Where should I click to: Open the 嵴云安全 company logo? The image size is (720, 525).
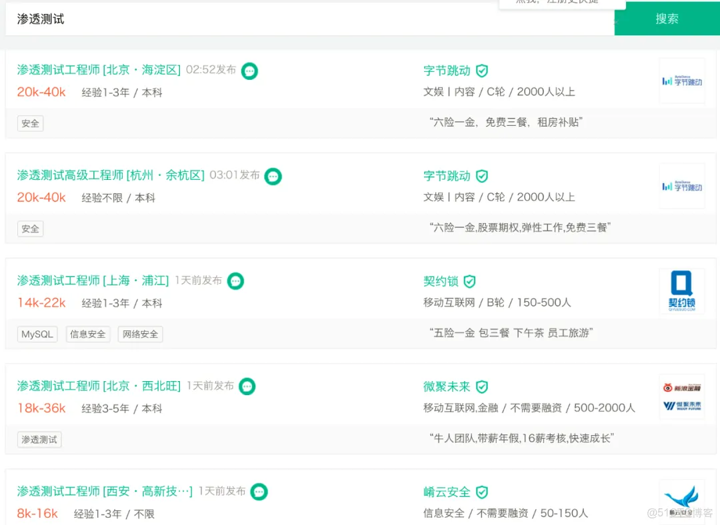[682, 502]
